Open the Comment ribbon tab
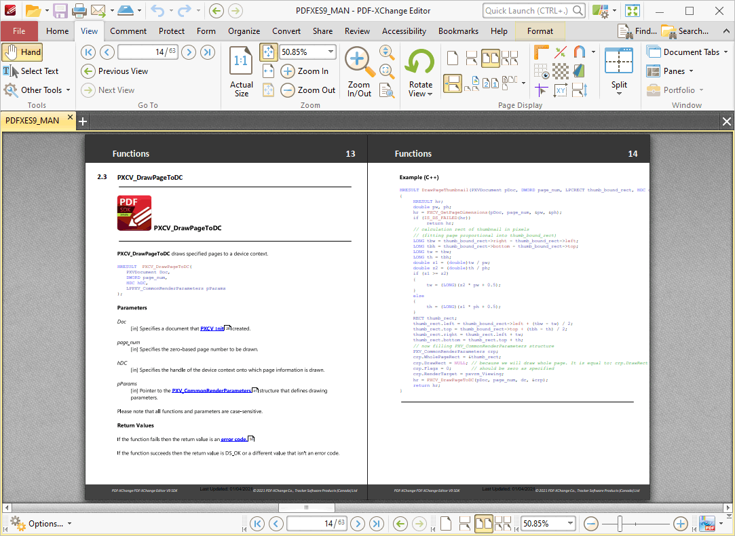 (x=128, y=31)
